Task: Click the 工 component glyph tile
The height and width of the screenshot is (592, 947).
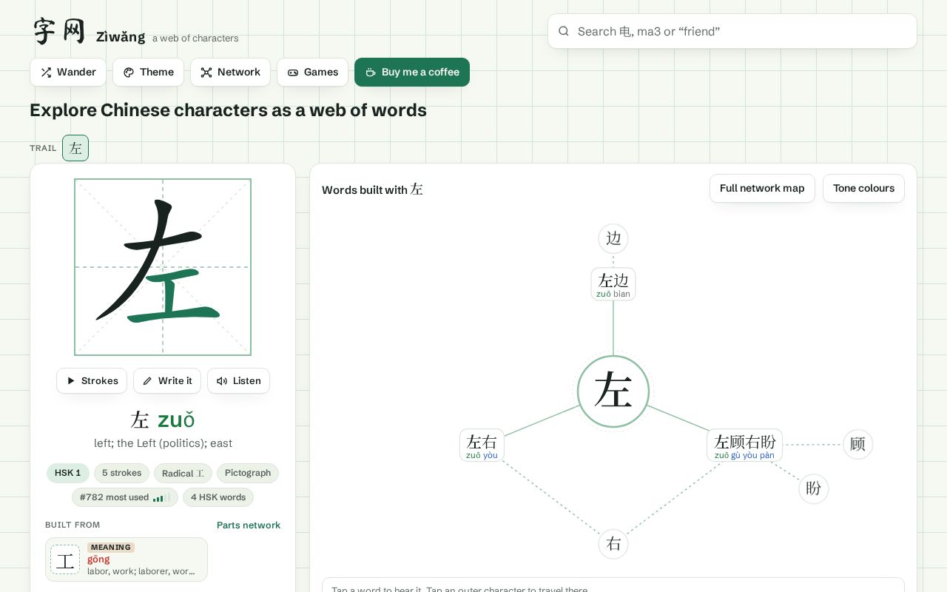Action: pos(65,559)
